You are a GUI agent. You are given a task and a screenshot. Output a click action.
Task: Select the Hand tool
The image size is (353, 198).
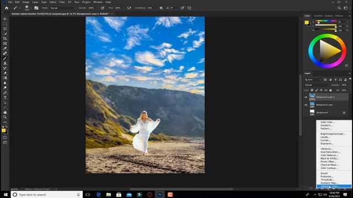5,112
